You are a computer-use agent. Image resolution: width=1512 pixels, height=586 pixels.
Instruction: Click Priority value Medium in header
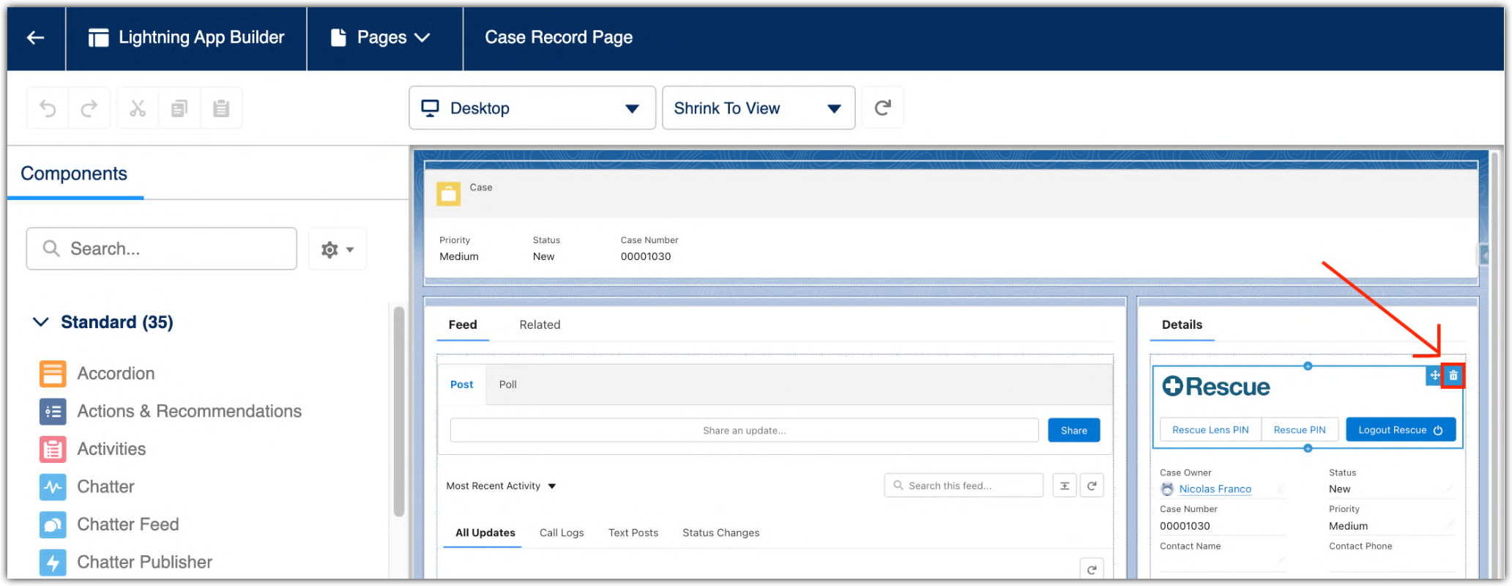[x=459, y=257]
